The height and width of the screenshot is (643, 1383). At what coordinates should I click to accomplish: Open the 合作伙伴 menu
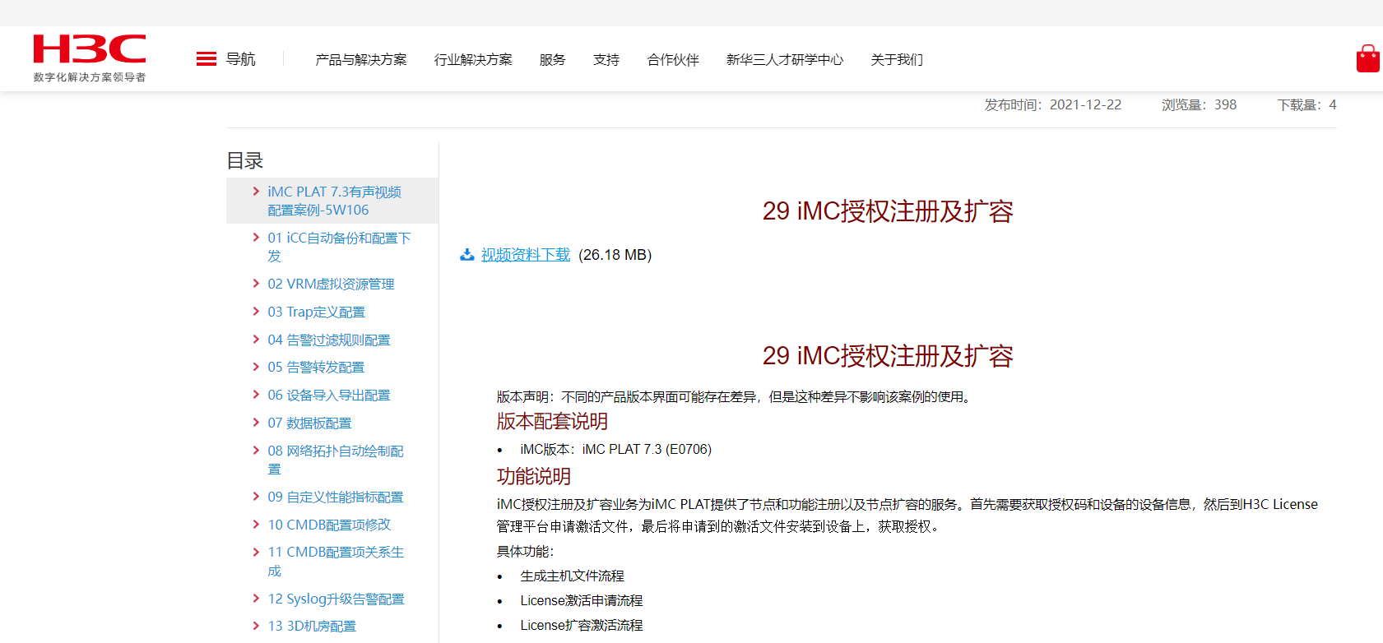point(673,60)
